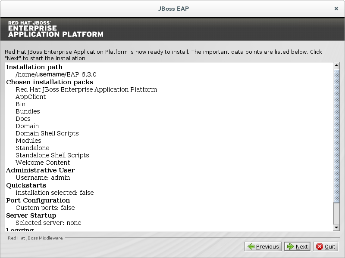The height and width of the screenshot is (258, 345).
Task: Select the Installation path heading
Action: [34, 67]
